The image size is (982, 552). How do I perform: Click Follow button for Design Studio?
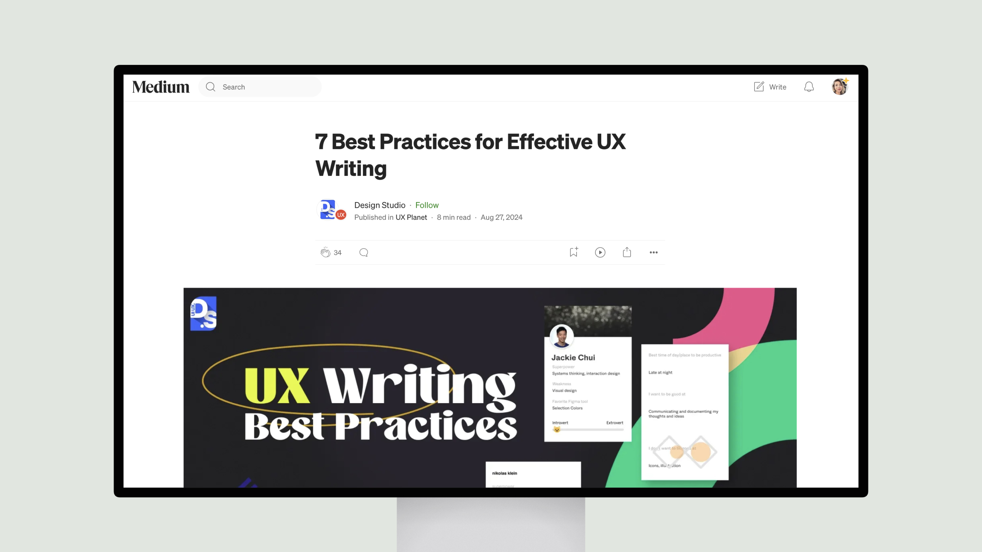click(x=426, y=205)
